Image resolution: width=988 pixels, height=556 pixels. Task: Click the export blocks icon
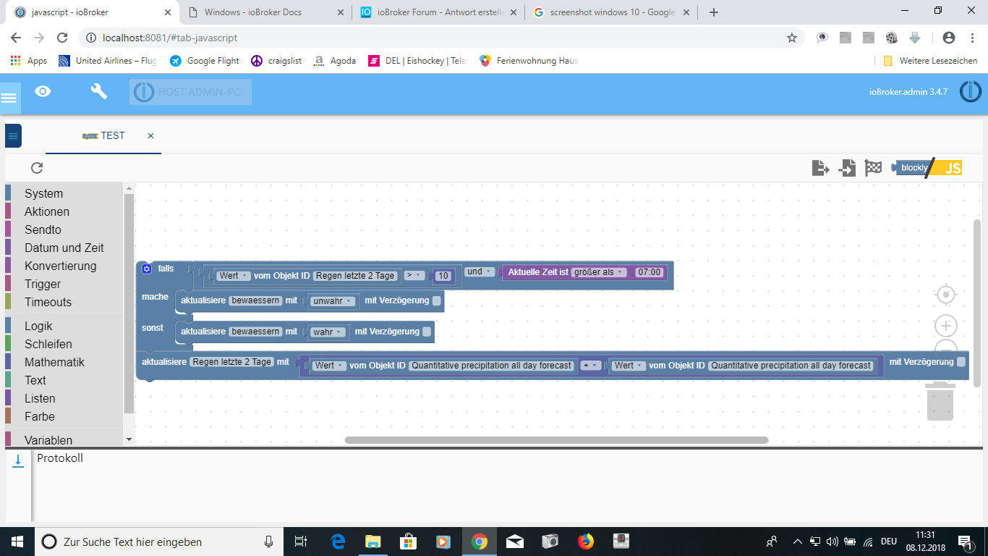820,168
